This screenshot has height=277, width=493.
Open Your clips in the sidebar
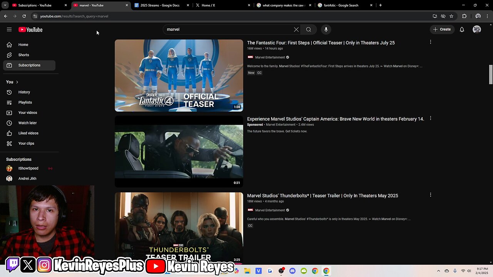[x=29, y=144]
